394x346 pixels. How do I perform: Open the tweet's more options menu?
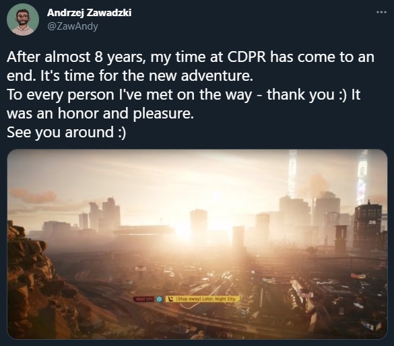(381, 12)
